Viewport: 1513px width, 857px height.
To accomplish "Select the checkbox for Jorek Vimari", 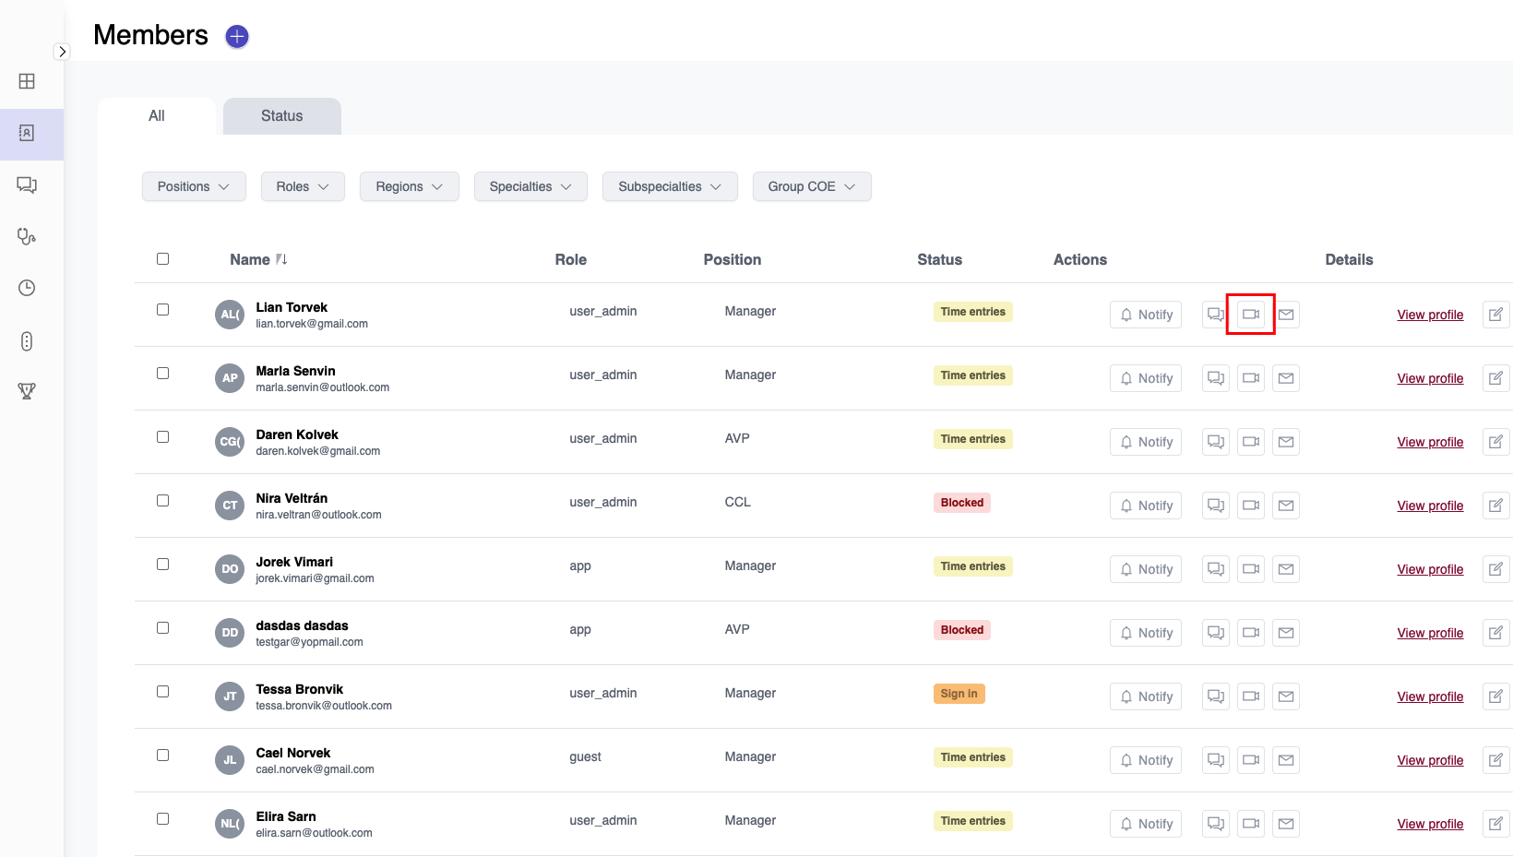I will (163, 565).
